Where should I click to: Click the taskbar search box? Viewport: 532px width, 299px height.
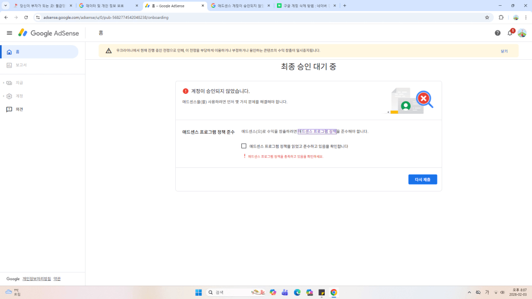click(236, 292)
